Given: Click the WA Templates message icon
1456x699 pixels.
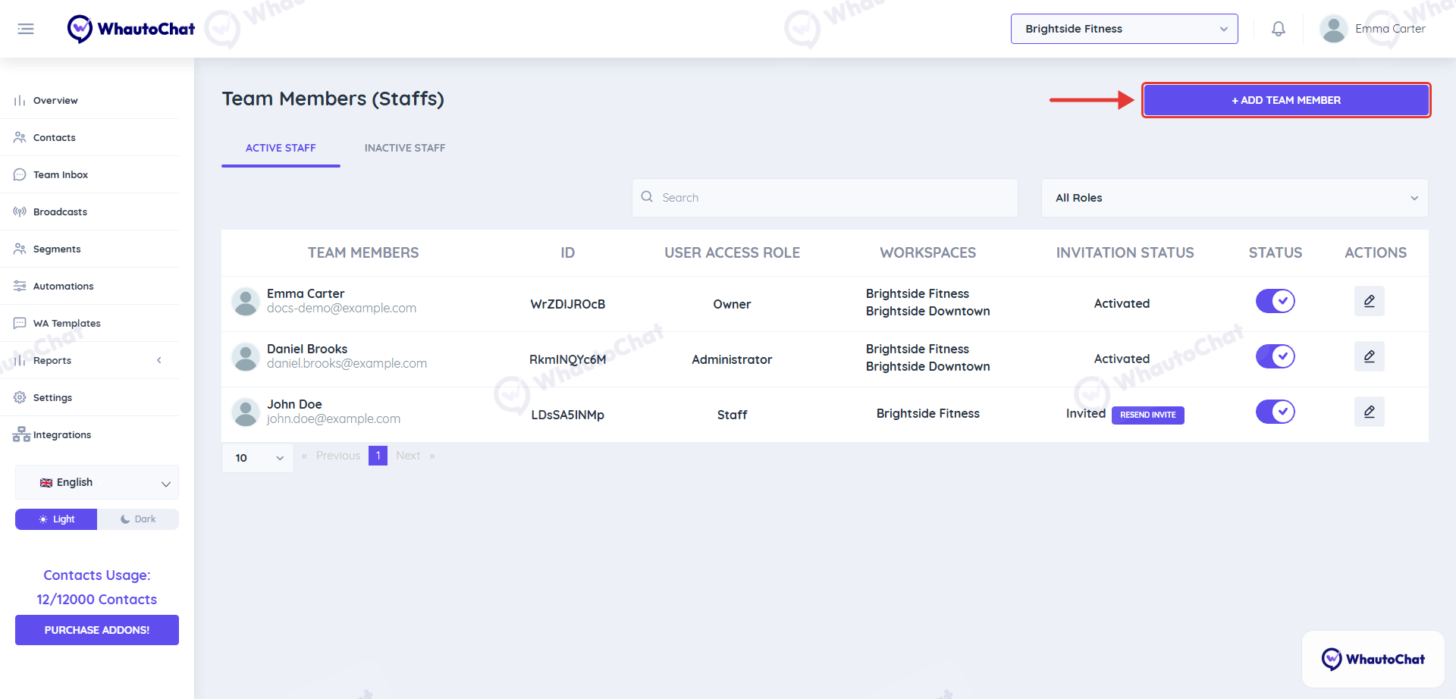Looking at the screenshot, I should (x=20, y=323).
